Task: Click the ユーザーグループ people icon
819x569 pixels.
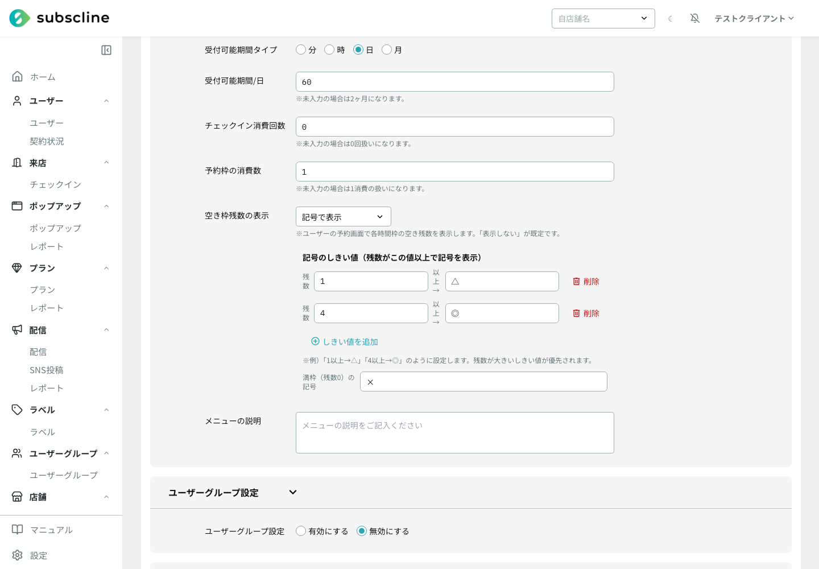Action: (x=17, y=453)
